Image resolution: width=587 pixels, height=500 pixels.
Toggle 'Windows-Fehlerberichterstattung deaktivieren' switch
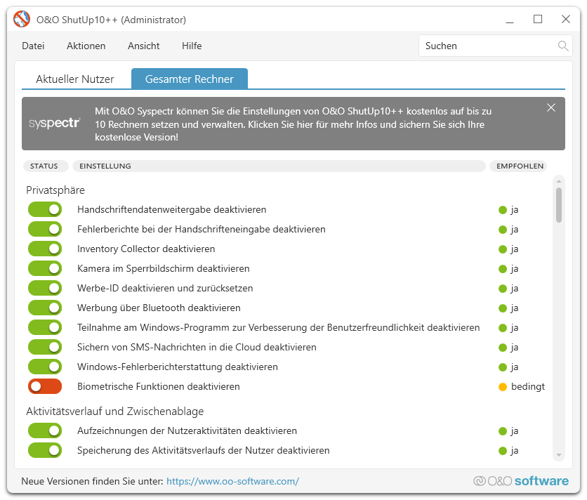tap(45, 367)
